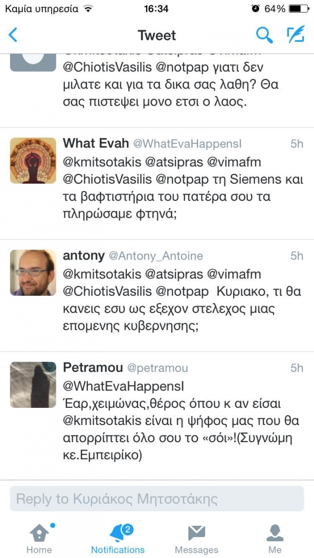Image resolution: width=314 pixels, height=558 pixels.
Task: Tap the battery icon in status bar
Action: (297, 8)
